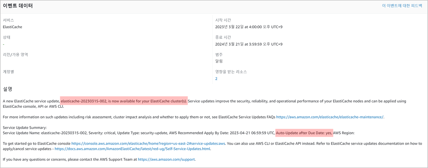Click the 계정별 label
The image size is (428, 168).
(8, 72)
